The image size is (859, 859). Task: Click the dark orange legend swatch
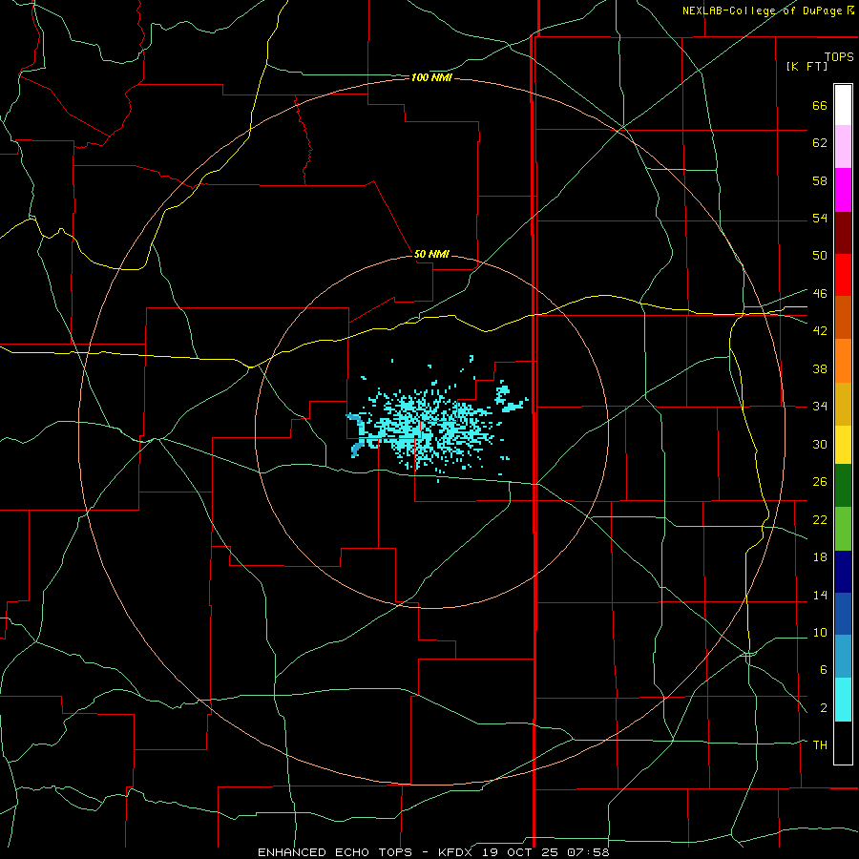pyautogui.click(x=843, y=318)
